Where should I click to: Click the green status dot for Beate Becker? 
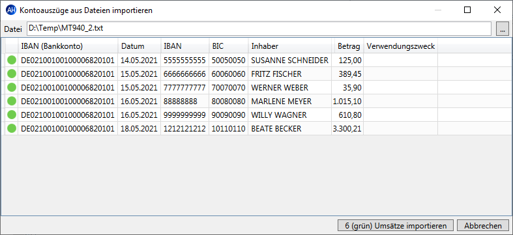(12, 129)
